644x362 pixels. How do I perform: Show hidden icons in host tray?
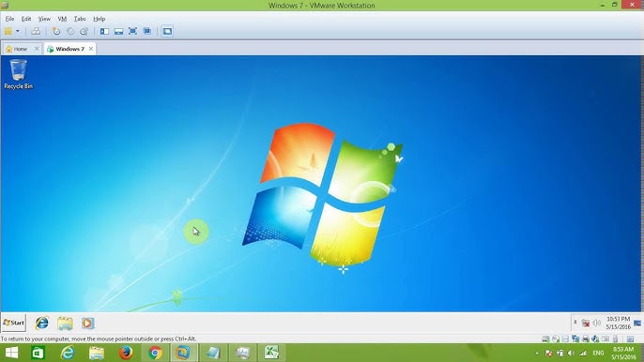click(537, 353)
